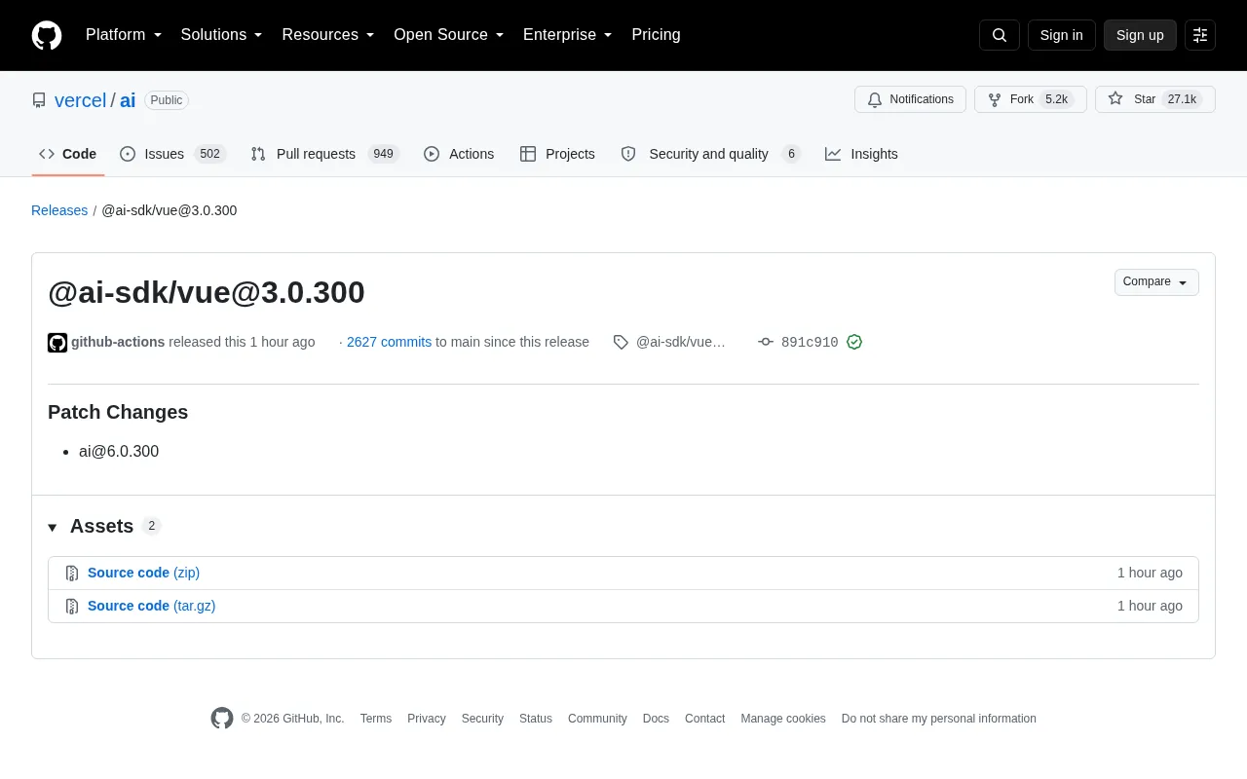Click the tar.gz file archive icon
The width and height of the screenshot is (1247, 779).
point(72,607)
